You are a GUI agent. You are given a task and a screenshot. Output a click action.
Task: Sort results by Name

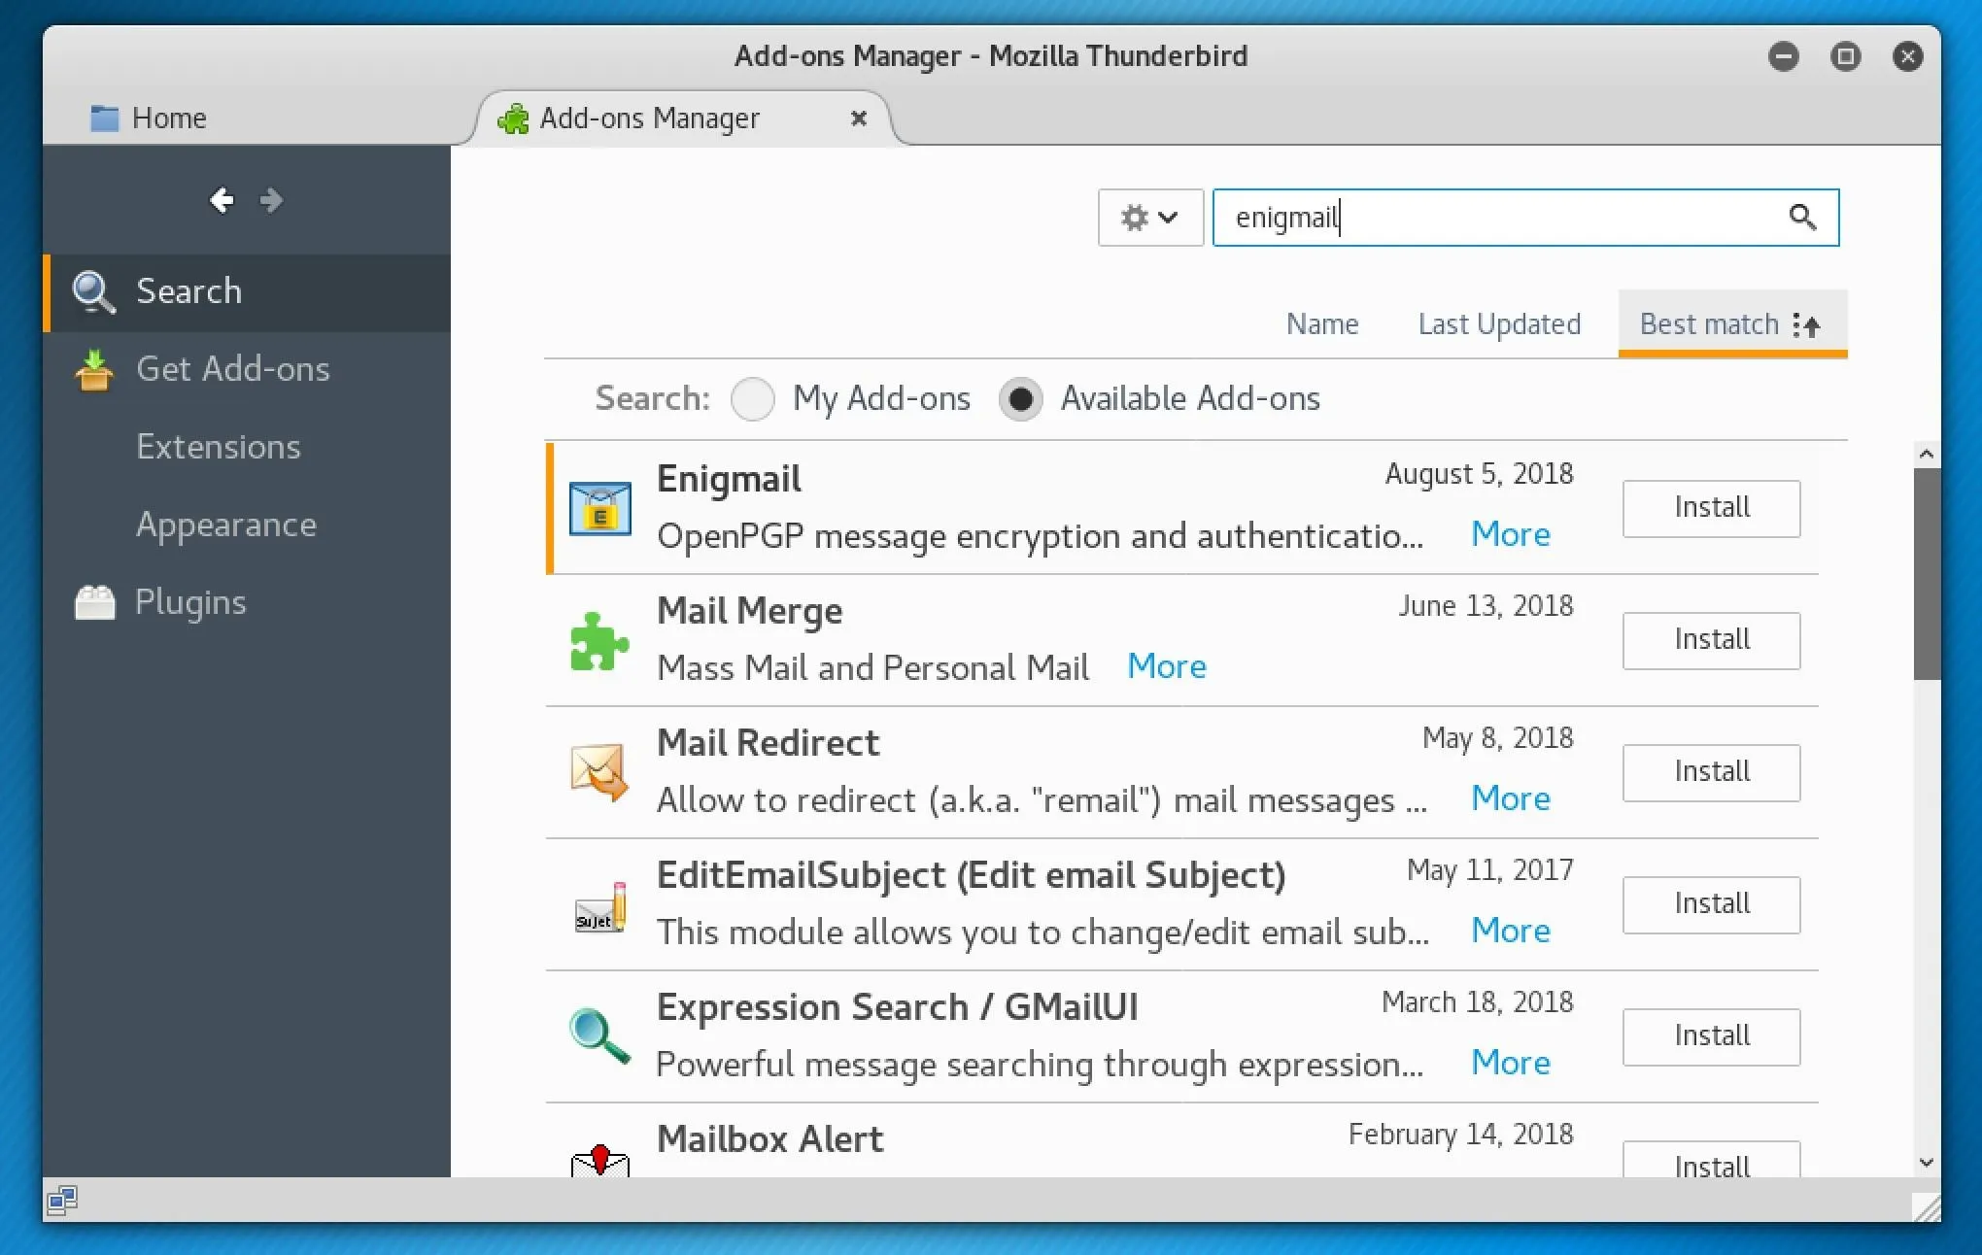[x=1322, y=324]
